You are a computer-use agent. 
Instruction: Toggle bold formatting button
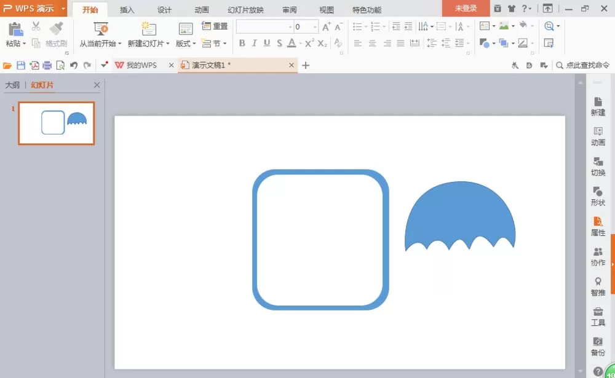point(242,43)
